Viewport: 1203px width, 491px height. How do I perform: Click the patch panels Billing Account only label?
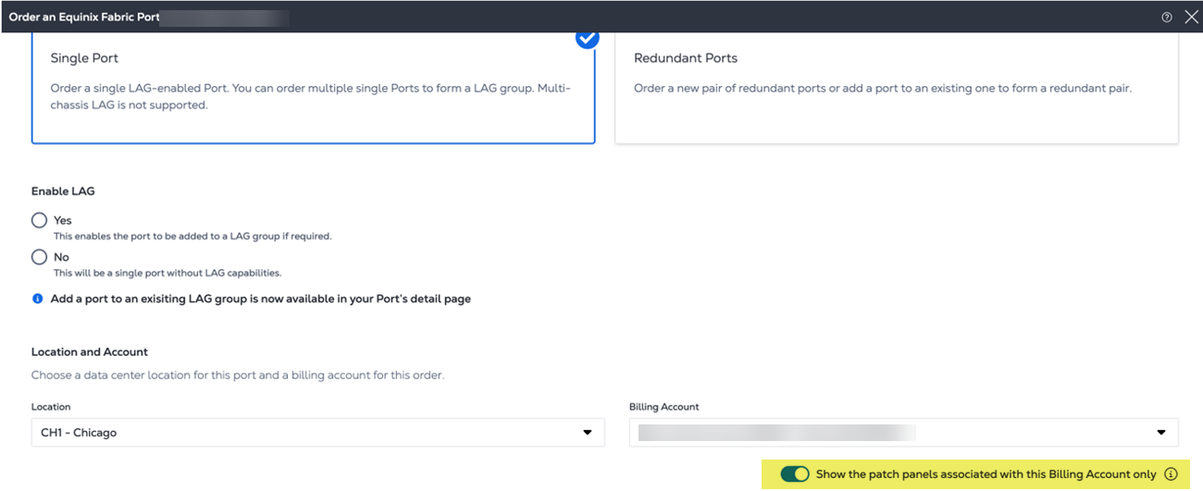986,474
